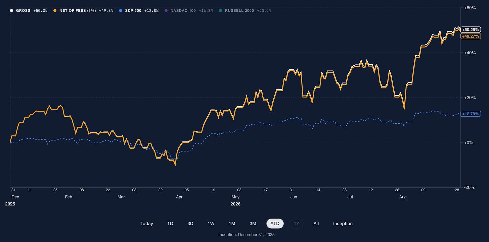
Task: Click the 11 date tick on x-axis
Action: tap(29, 190)
